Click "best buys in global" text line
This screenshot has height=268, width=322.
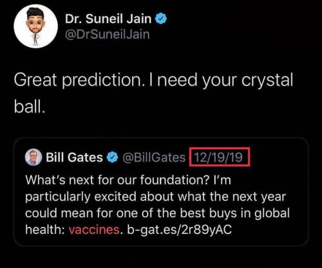pyautogui.click(x=235, y=213)
